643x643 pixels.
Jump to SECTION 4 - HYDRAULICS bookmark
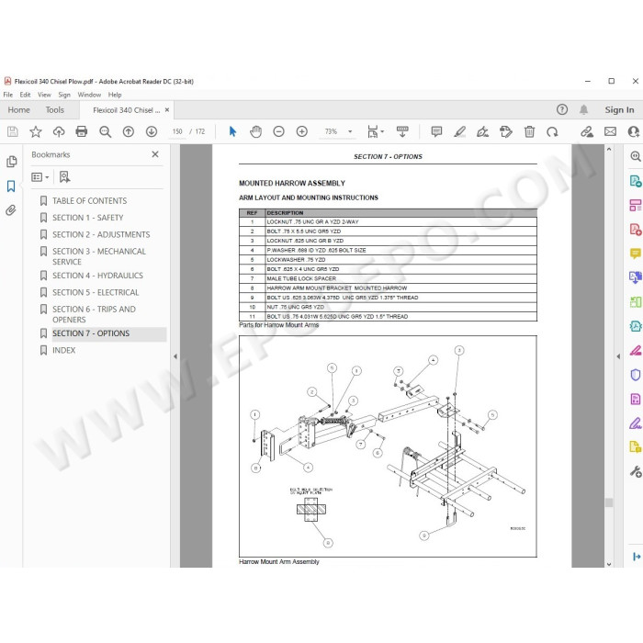[97, 276]
